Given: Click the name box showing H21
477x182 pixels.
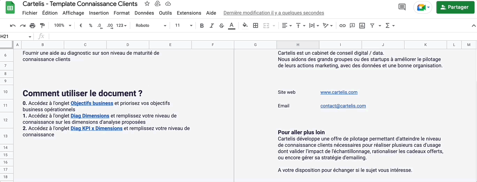Looking at the screenshot, I should (x=16, y=36).
